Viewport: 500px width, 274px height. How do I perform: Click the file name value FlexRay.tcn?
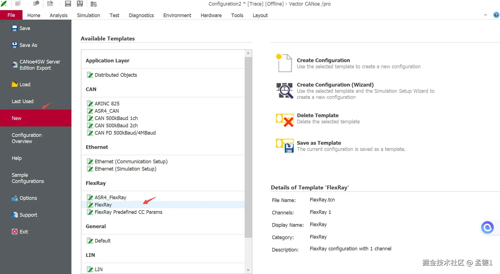tap(322, 200)
